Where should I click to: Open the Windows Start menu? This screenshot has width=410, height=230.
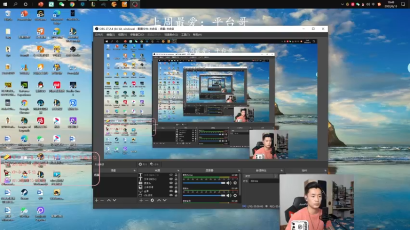5,5
